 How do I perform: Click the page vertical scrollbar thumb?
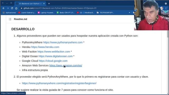(x=168, y=34)
